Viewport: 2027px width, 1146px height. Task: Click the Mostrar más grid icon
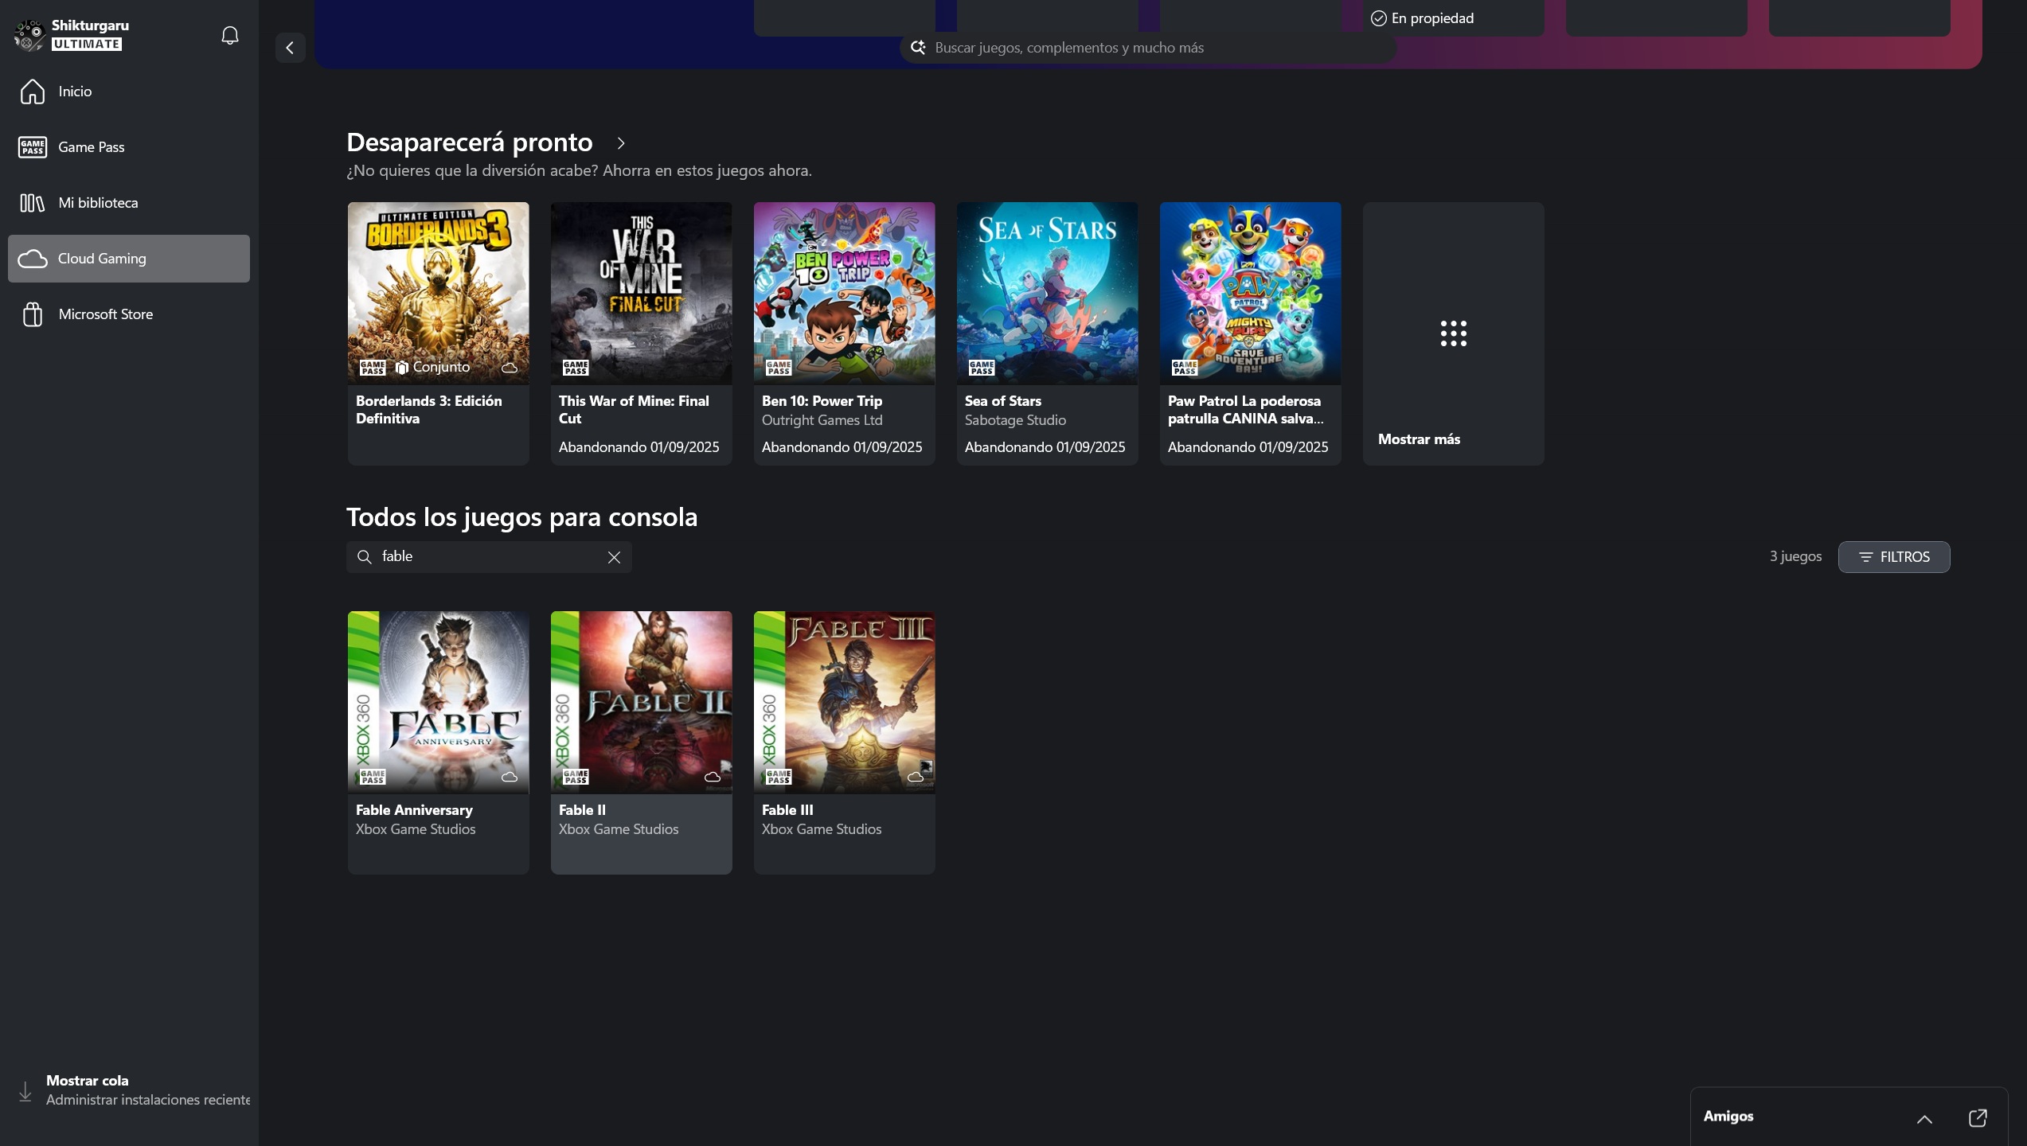tap(1453, 333)
